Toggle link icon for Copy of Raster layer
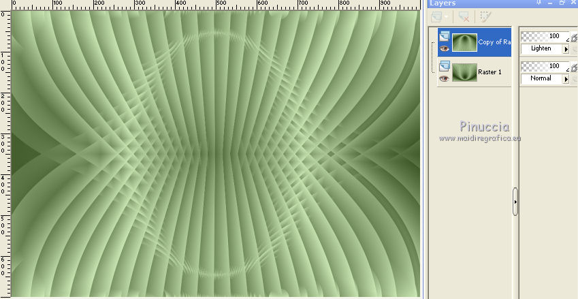578x299 pixels. coord(574,37)
